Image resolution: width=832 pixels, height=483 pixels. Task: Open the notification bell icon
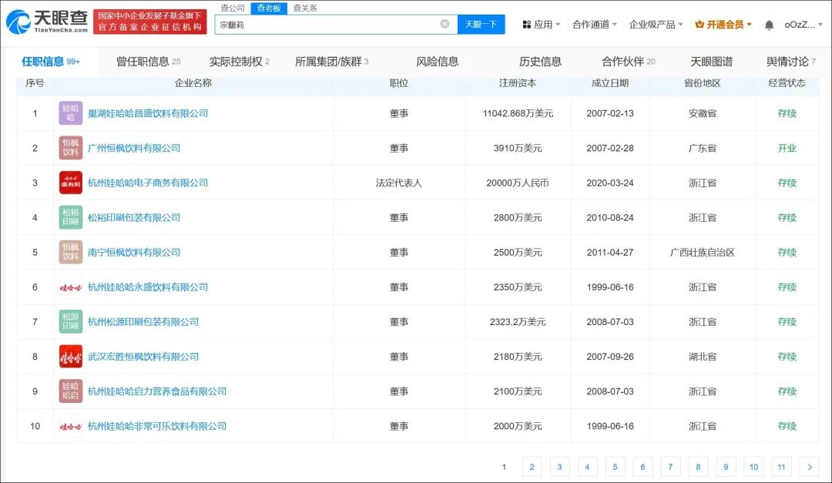[x=769, y=25]
